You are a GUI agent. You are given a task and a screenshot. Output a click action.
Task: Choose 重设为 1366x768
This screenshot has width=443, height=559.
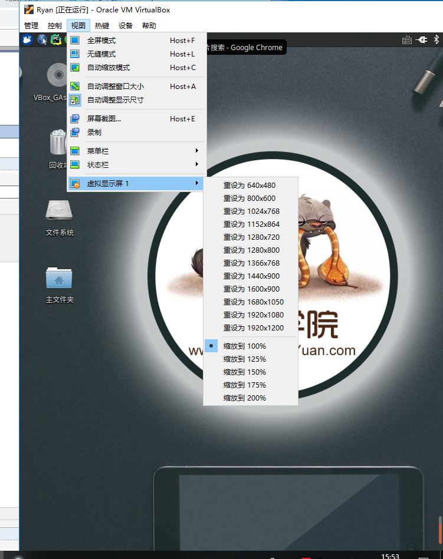pyautogui.click(x=251, y=263)
